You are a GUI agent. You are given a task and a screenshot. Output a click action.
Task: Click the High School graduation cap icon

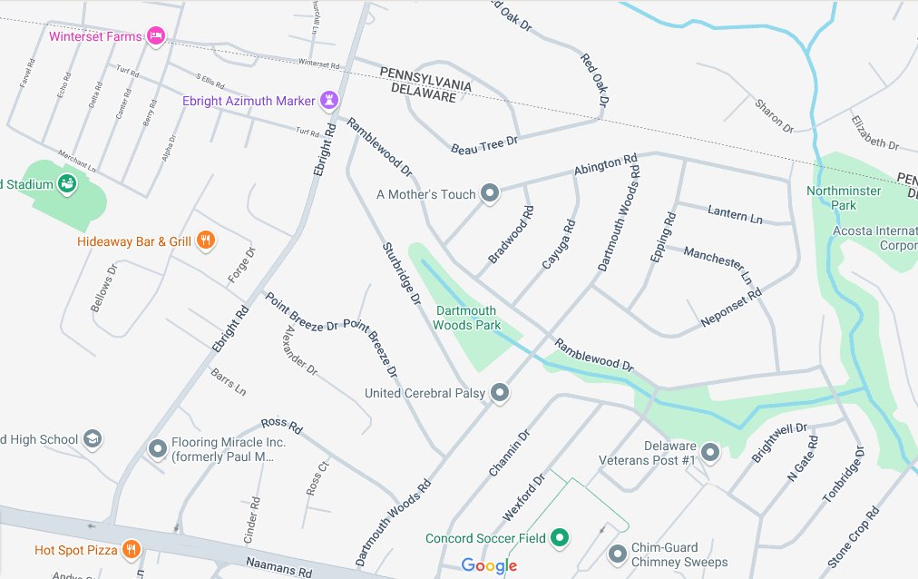tap(92, 439)
